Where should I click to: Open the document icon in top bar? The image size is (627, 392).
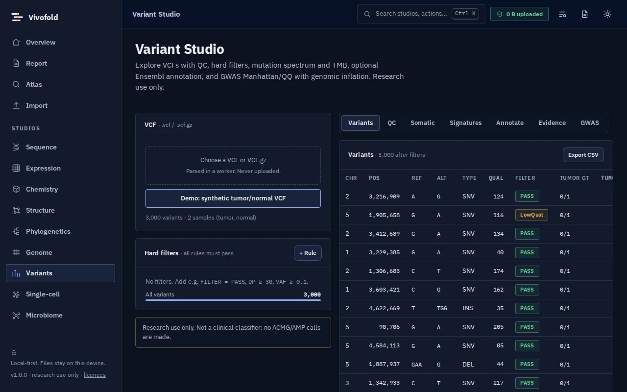click(585, 14)
